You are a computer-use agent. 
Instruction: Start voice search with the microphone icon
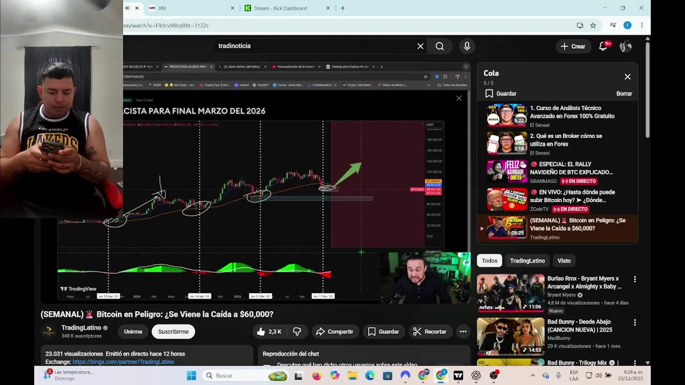[467, 46]
